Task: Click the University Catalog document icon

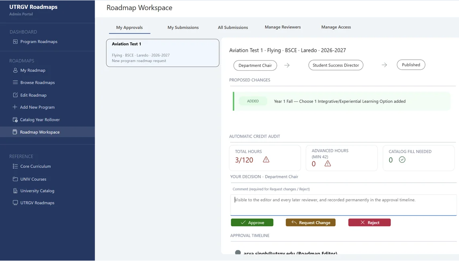Action: coord(15,191)
